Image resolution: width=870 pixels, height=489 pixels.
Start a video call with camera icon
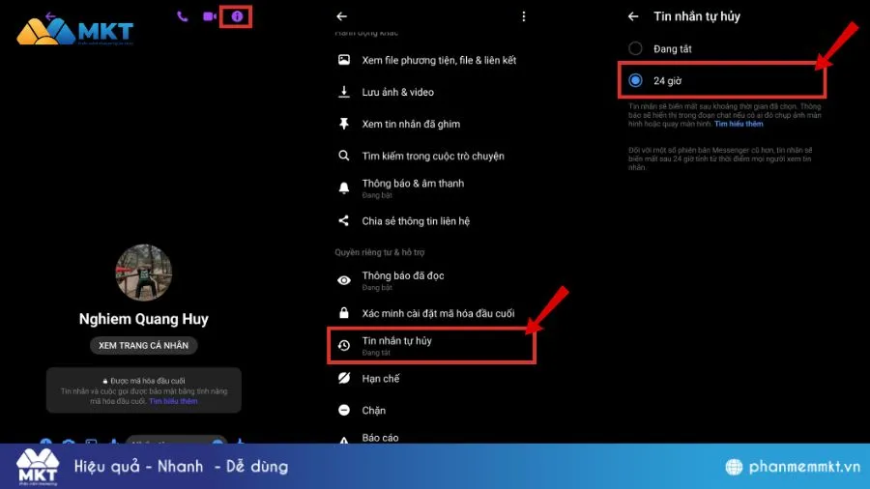(209, 16)
